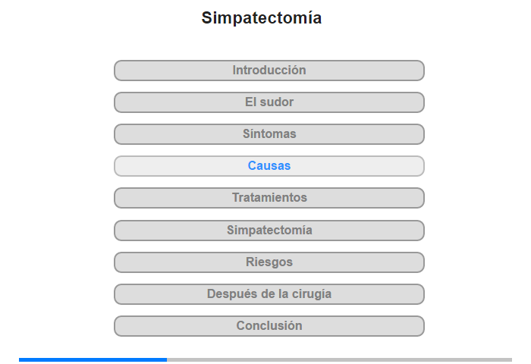Click the left rounded edge of Introducción button
The height and width of the screenshot is (364, 531).
point(118,71)
